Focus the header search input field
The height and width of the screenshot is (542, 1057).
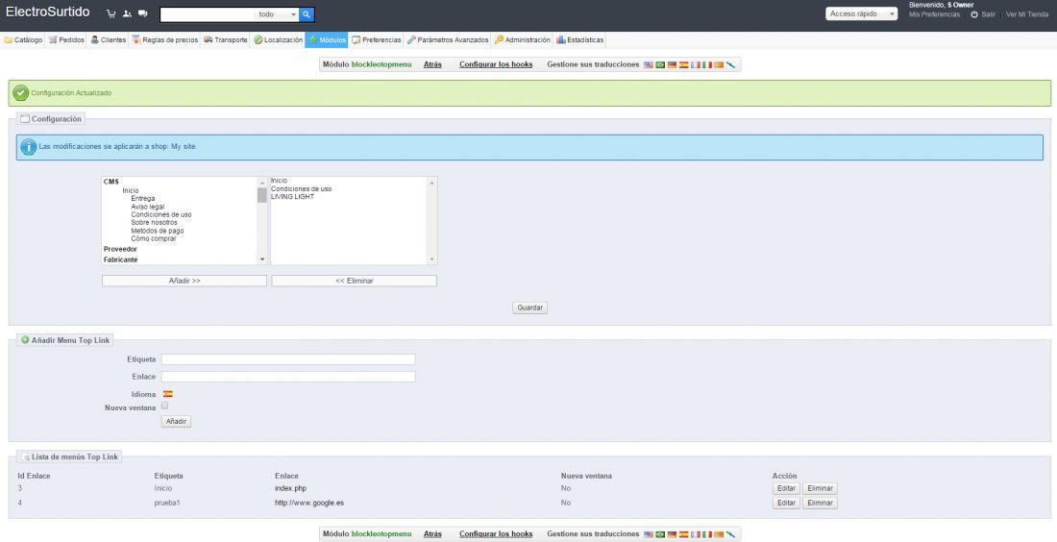[x=208, y=14]
